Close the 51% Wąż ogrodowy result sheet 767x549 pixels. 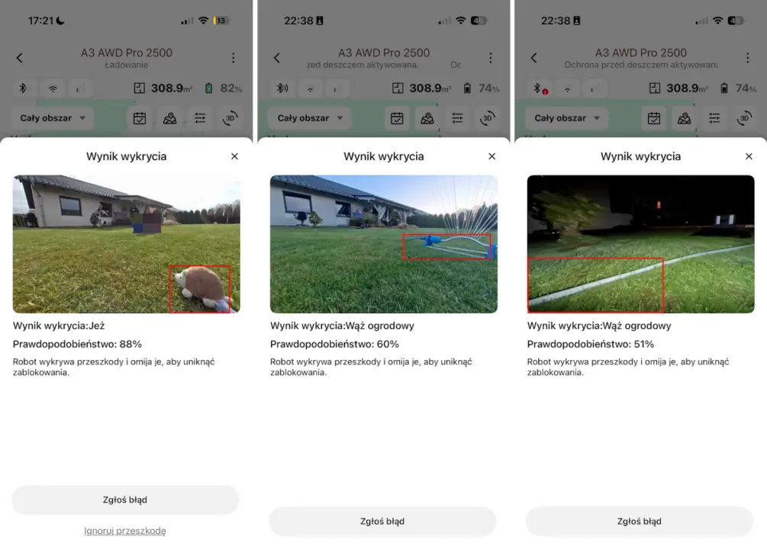(x=749, y=156)
